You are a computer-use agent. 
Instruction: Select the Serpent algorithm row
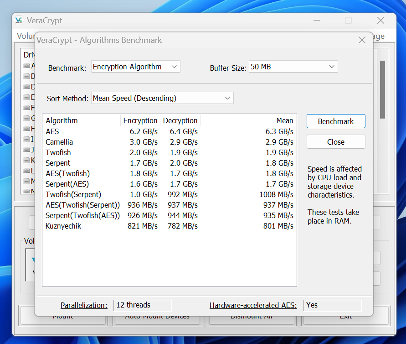pyautogui.click(x=170, y=163)
